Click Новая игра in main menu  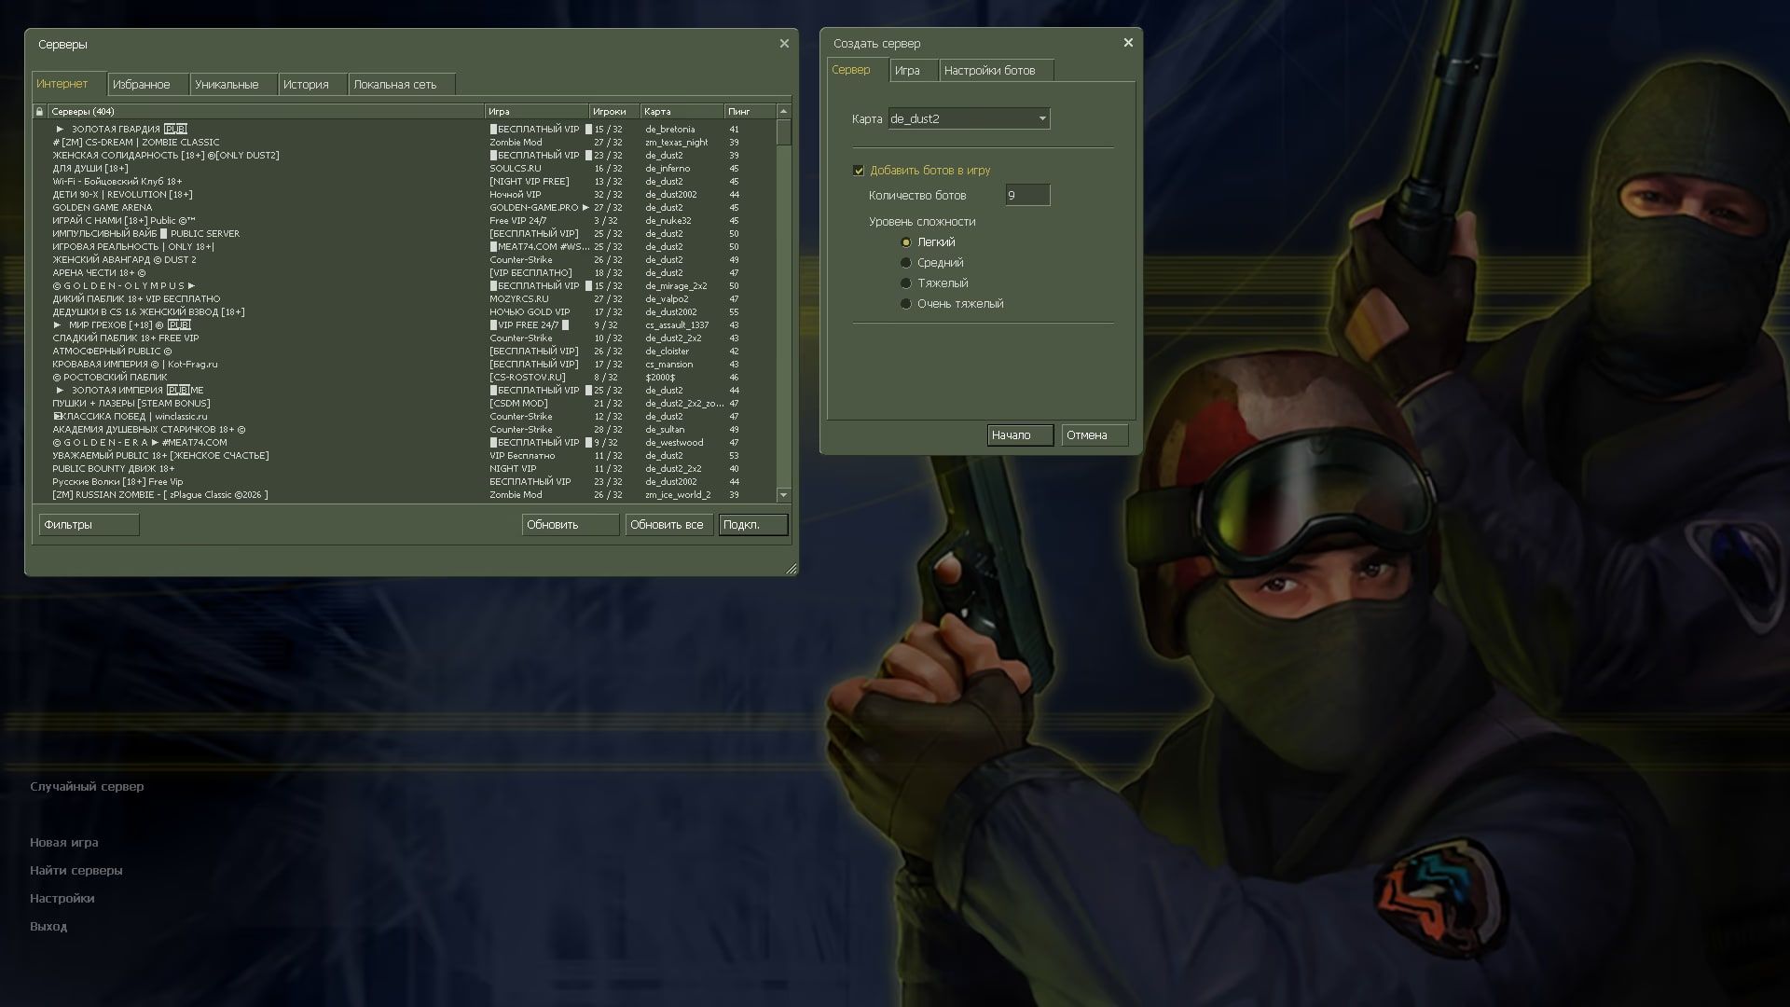(63, 842)
